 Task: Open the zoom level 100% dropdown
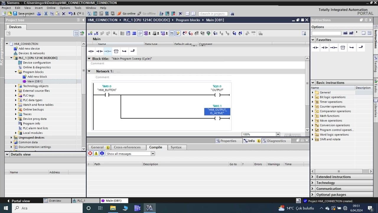278,134
